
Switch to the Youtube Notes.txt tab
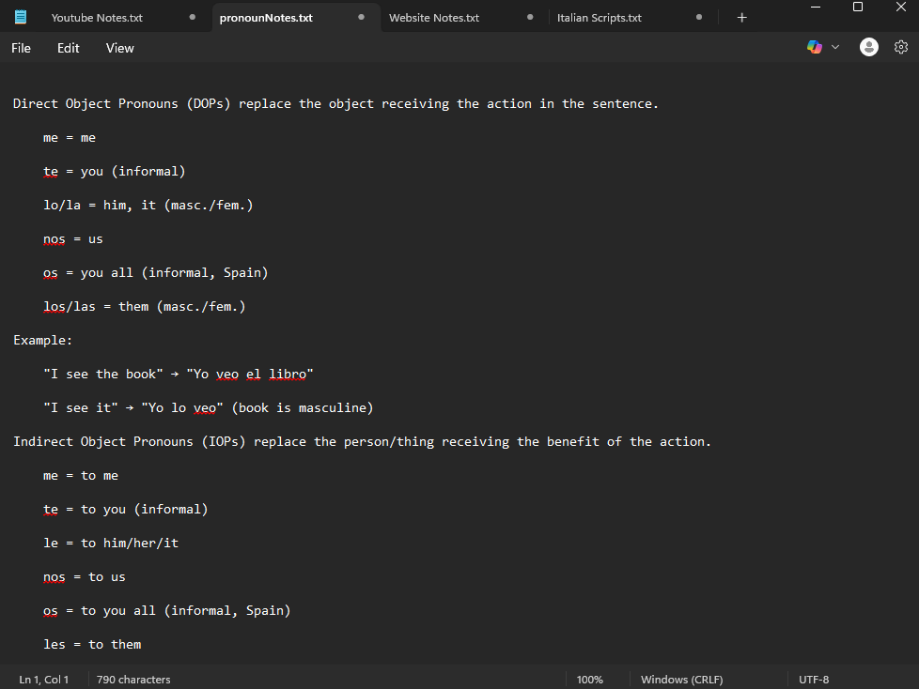(97, 18)
